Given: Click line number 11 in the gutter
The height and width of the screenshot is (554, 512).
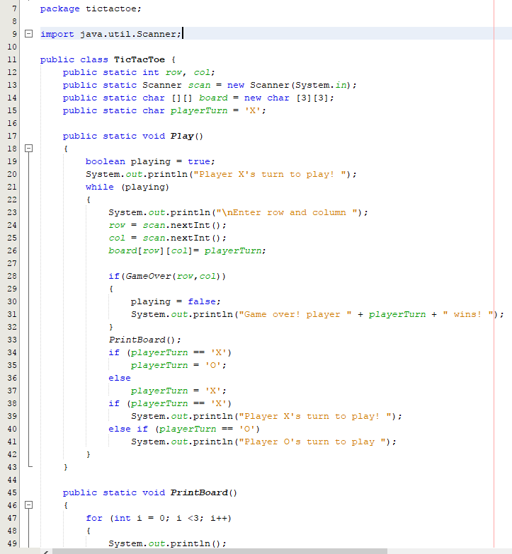Looking at the screenshot, I should (12, 59).
